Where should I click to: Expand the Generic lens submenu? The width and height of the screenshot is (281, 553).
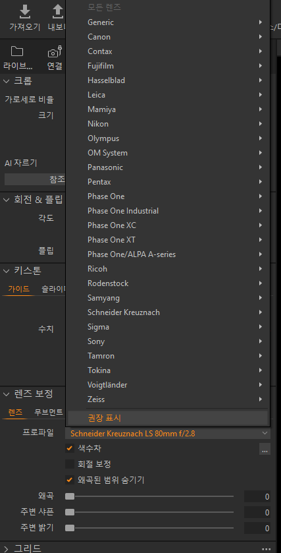[168, 22]
